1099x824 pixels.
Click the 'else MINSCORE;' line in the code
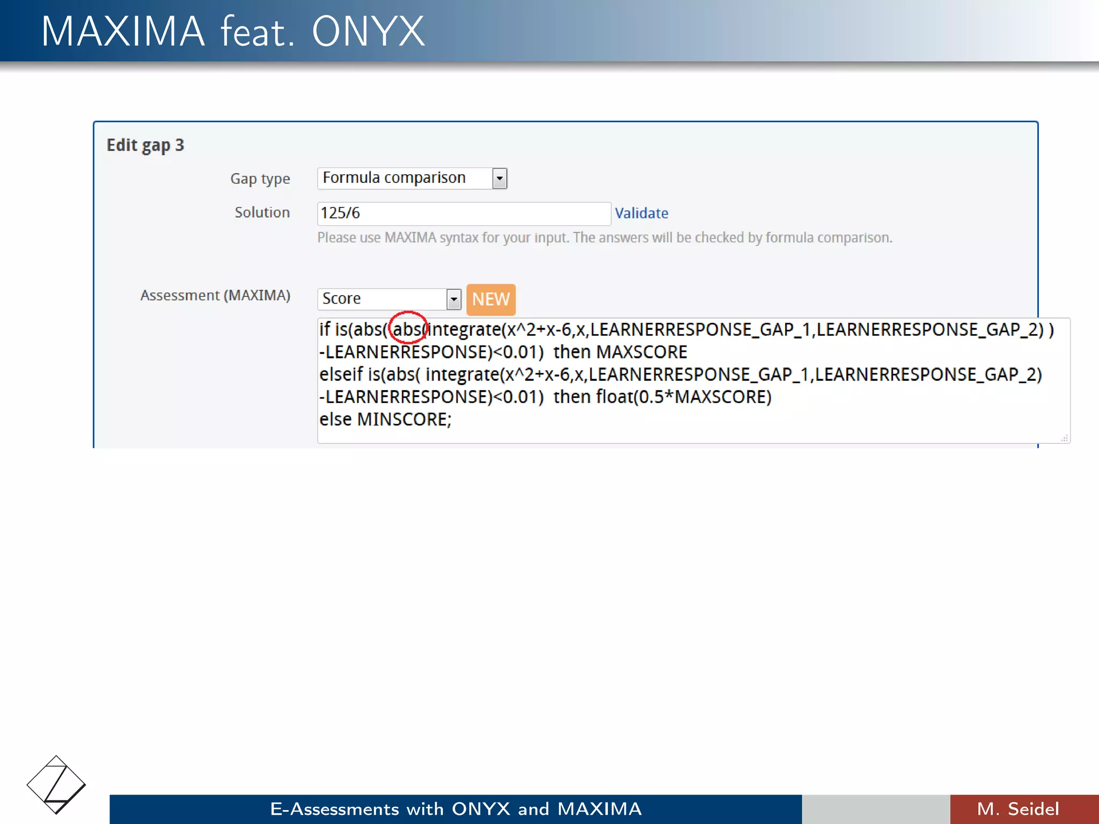click(x=385, y=420)
